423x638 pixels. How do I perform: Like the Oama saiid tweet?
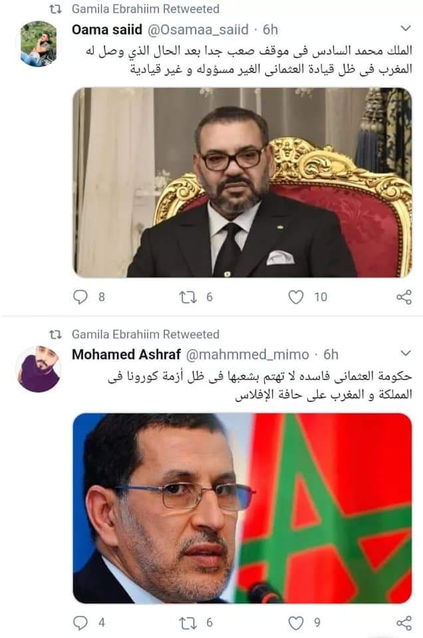[x=295, y=297]
